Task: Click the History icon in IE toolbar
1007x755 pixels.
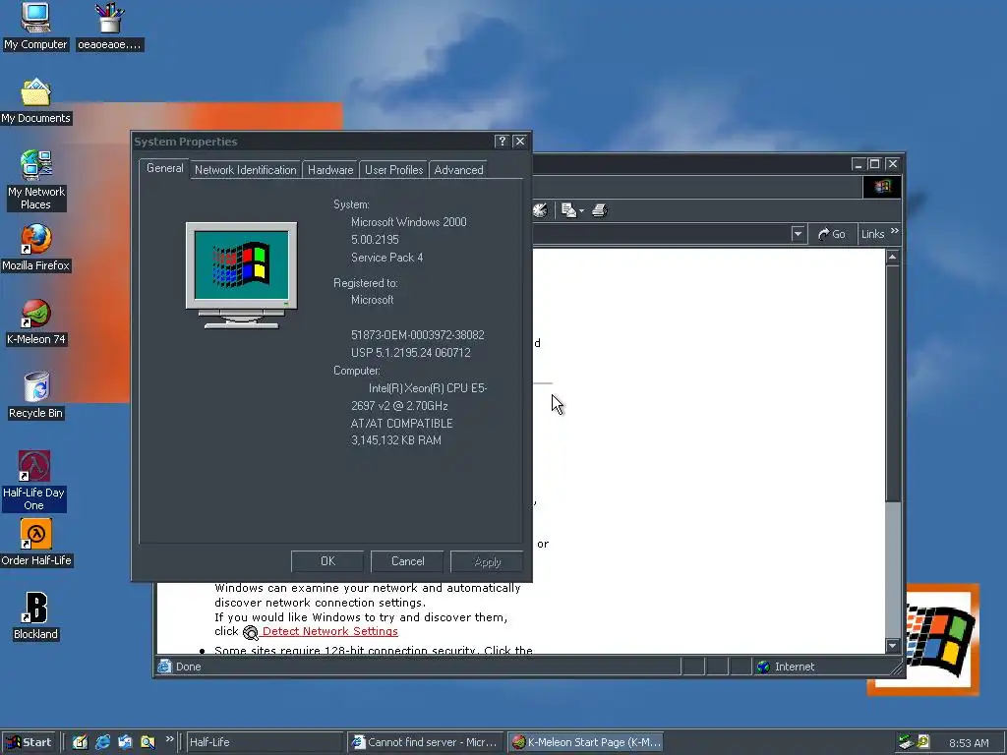Action: pos(541,210)
